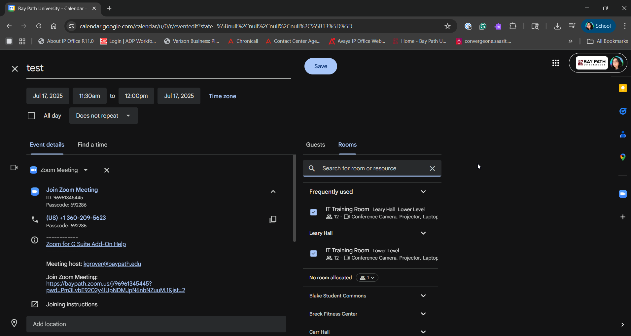631x336 pixels.
Task: Toggle the All day checkbox
Action: pos(31,116)
